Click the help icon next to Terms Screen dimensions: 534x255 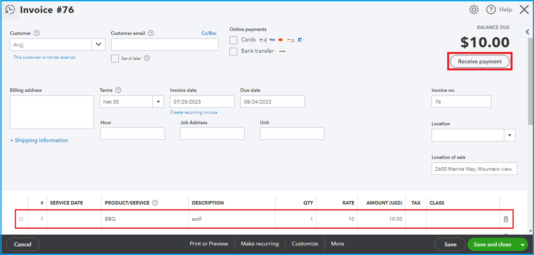118,90
